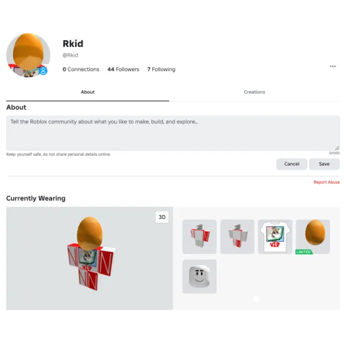
Task: Click the avatar preview in Currently Wearing
Action: coord(90,258)
